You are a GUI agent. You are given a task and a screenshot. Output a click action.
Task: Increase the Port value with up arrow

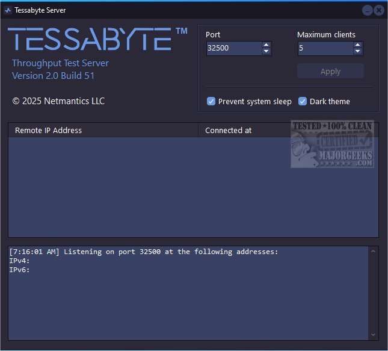click(x=266, y=45)
